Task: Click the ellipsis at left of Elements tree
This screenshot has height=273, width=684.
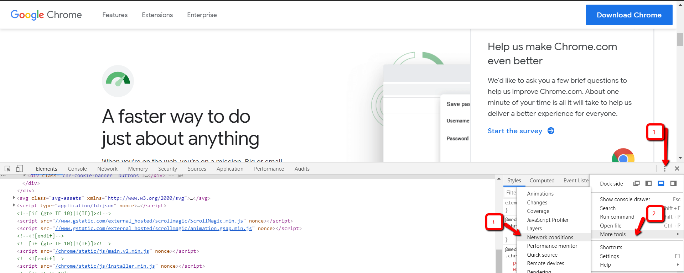Action: [x=3, y=176]
